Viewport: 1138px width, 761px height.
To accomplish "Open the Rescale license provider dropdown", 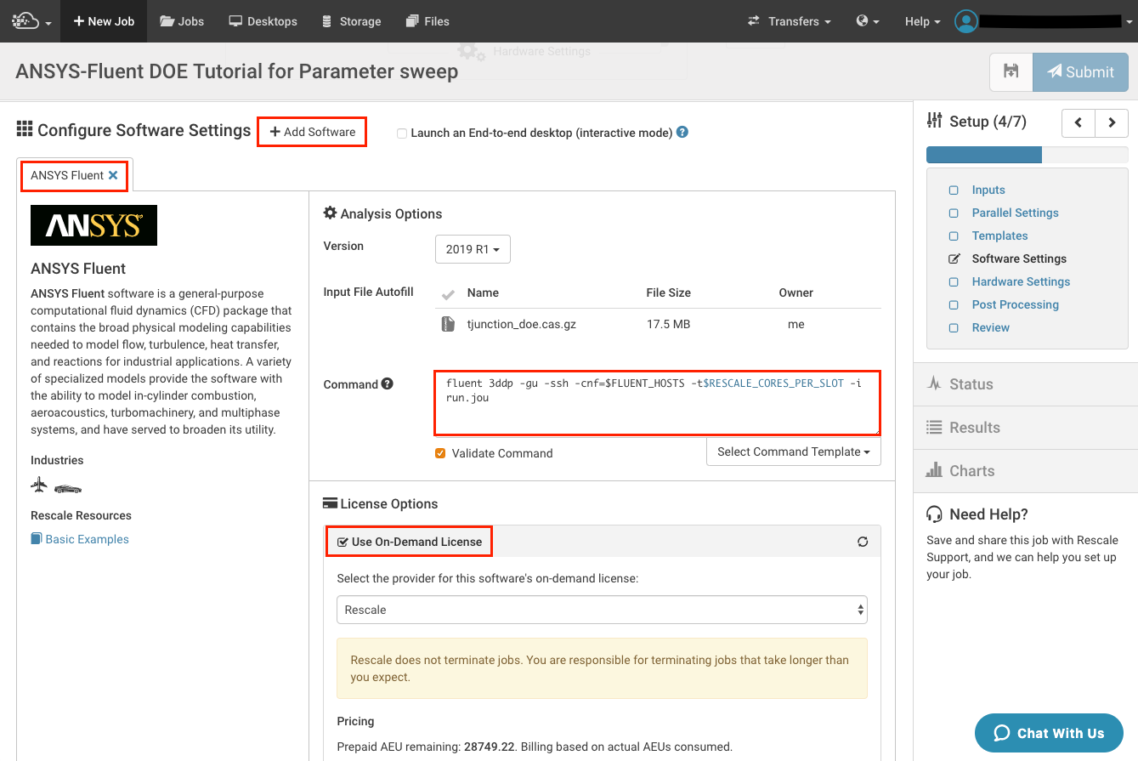I will (x=603, y=610).
